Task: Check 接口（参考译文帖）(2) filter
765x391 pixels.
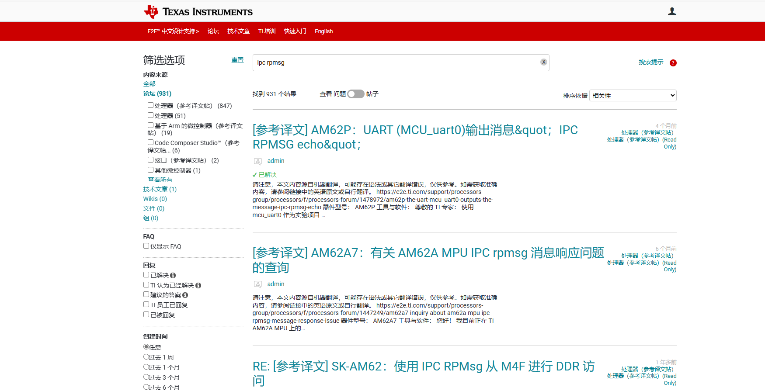Action: [x=150, y=160]
